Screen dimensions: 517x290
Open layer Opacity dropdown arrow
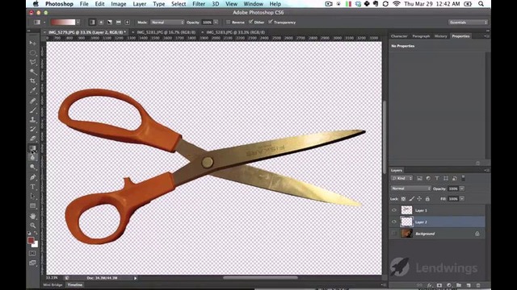[462, 188]
